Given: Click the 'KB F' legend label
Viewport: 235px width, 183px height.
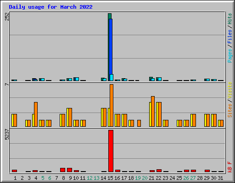Looking at the screenshot, I should (x=230, y=167).
